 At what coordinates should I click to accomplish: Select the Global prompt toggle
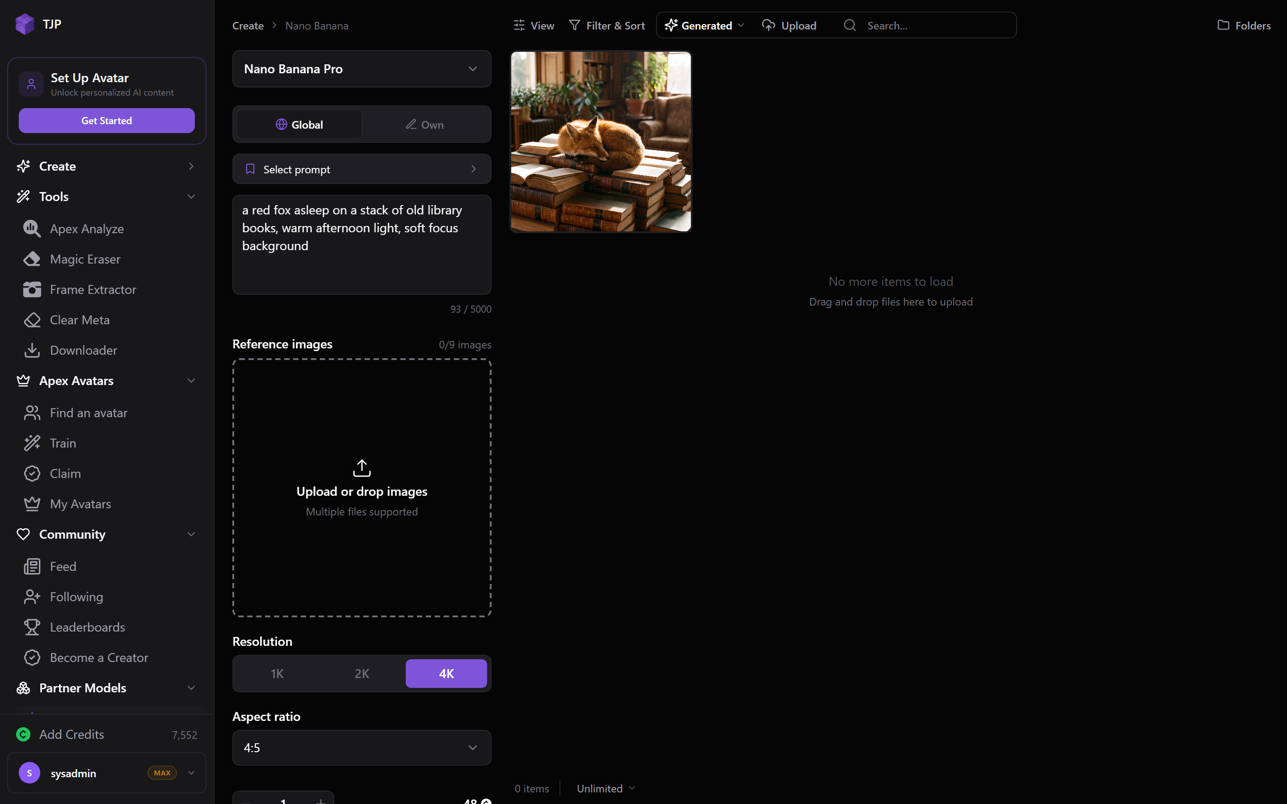[299, 125]
